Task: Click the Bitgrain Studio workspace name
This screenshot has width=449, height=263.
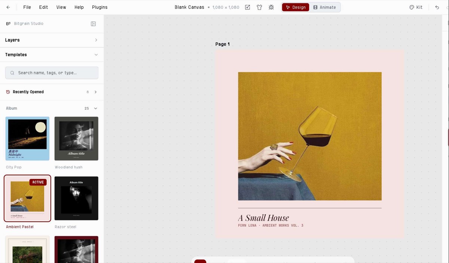Action: coord(28,24)
